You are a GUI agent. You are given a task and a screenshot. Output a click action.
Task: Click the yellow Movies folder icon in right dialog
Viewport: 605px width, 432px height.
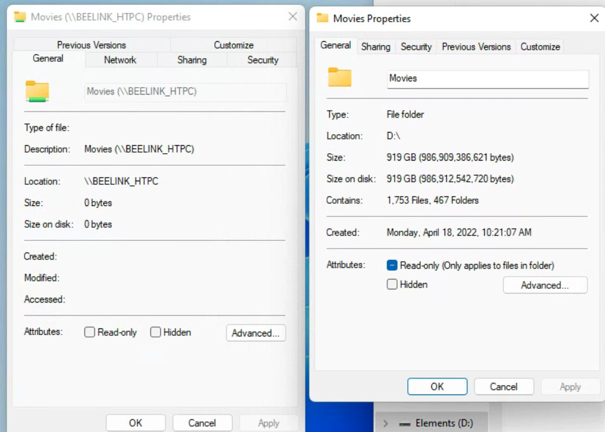coord(340,78)
